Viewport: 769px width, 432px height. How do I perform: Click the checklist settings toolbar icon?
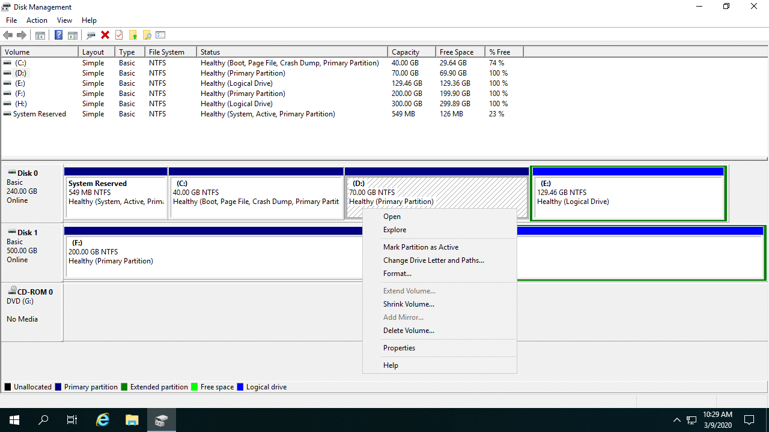click(x=160, y=35)
